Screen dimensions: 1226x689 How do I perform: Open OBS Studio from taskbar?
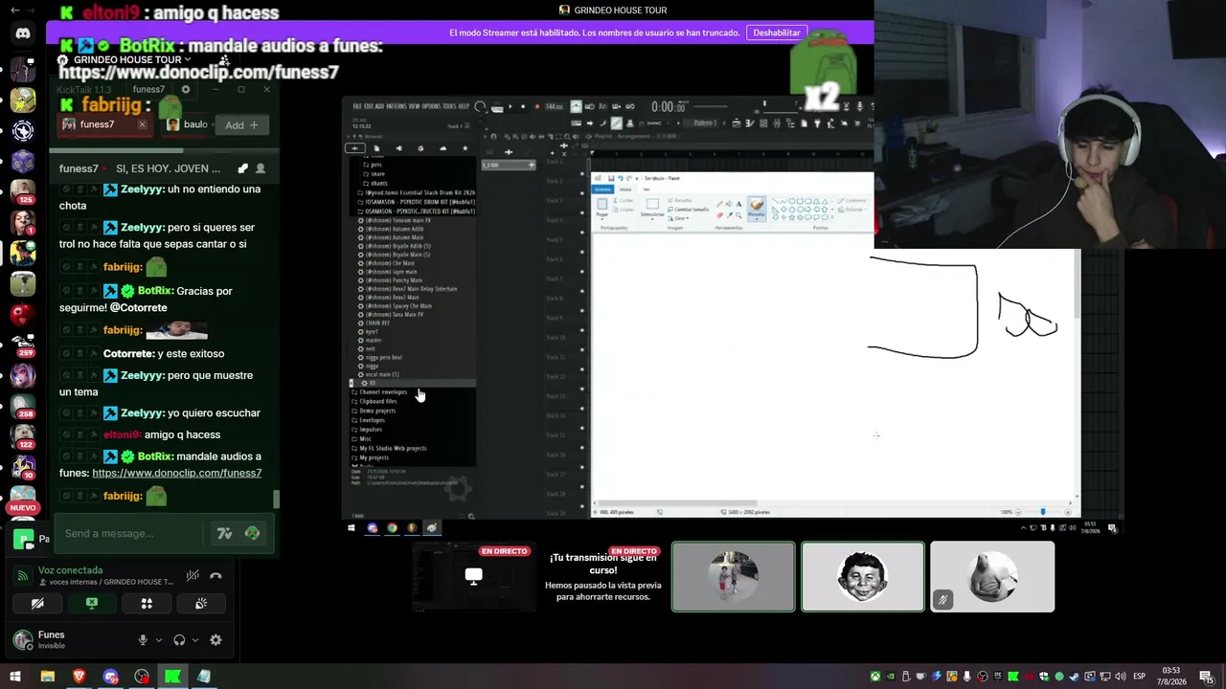[142, 677]
